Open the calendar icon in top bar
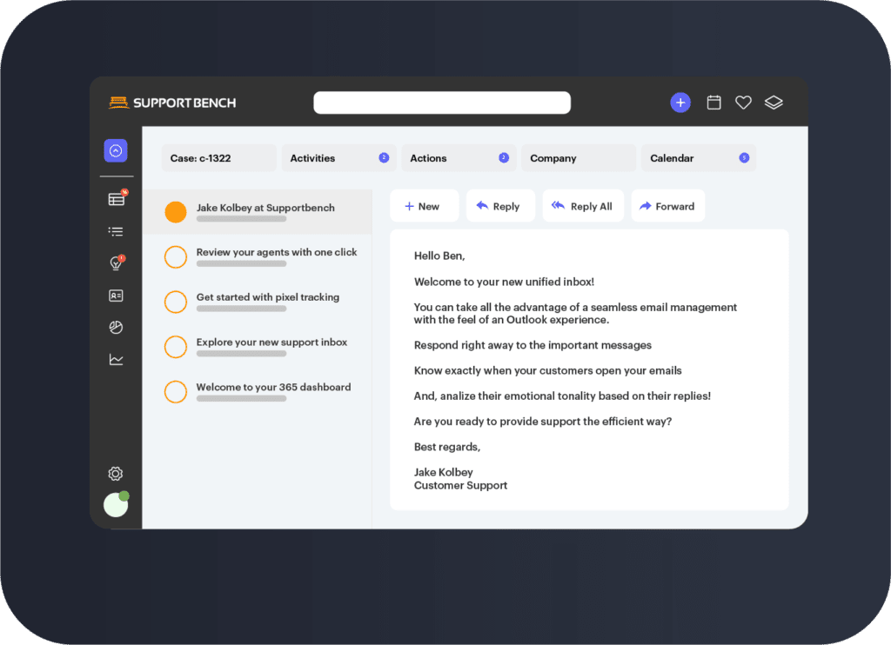This screenshot has width=891, height=645. click(x=713, y=103)
